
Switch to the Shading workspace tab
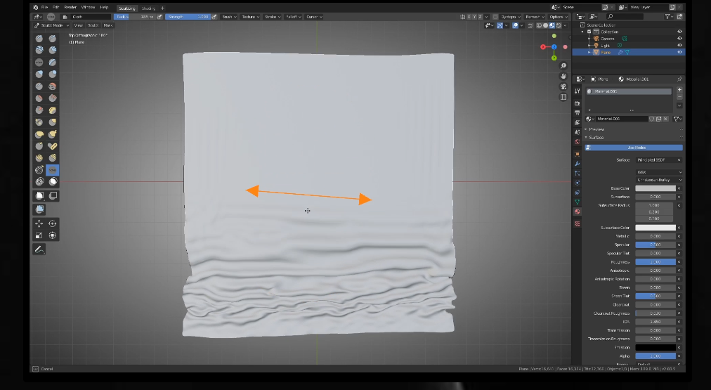[148, 8]
